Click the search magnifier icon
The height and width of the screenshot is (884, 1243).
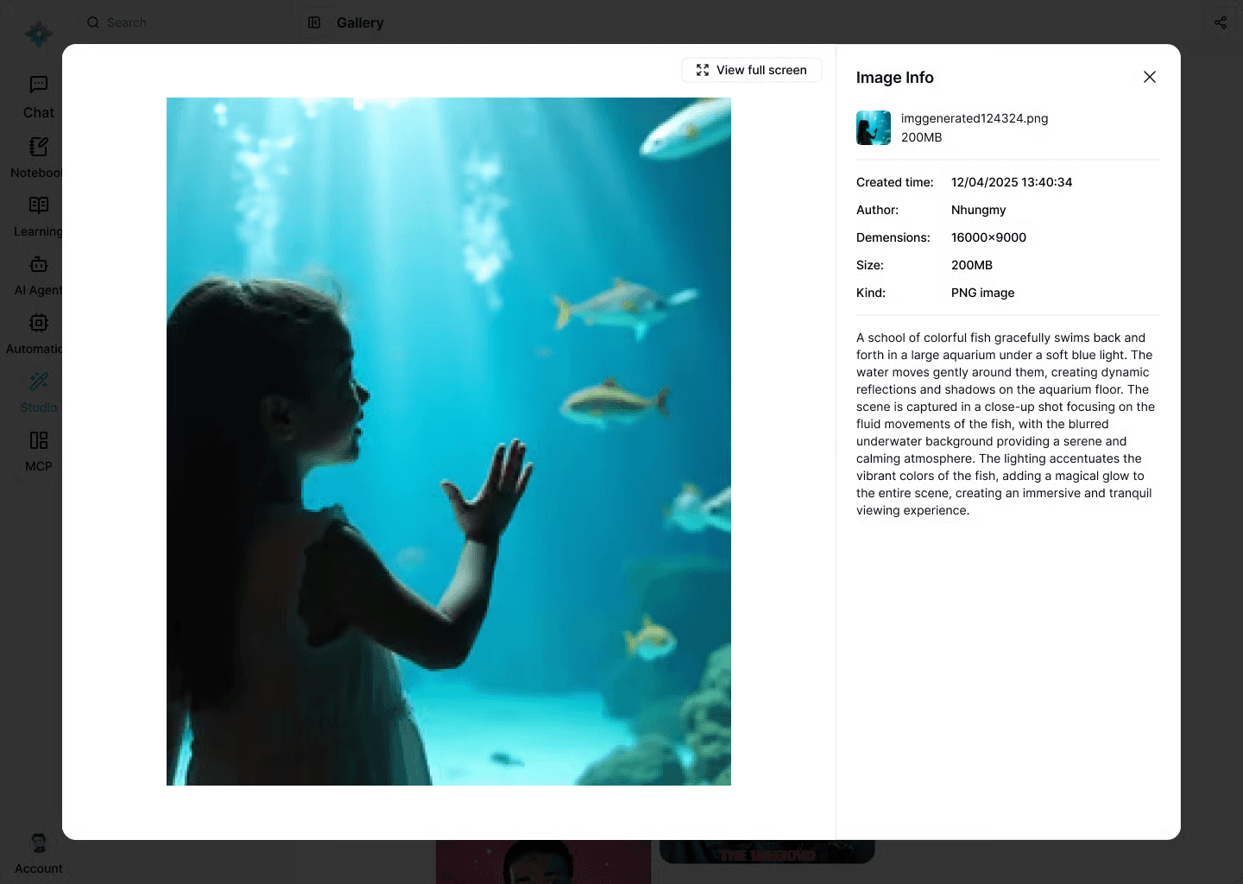93,22
